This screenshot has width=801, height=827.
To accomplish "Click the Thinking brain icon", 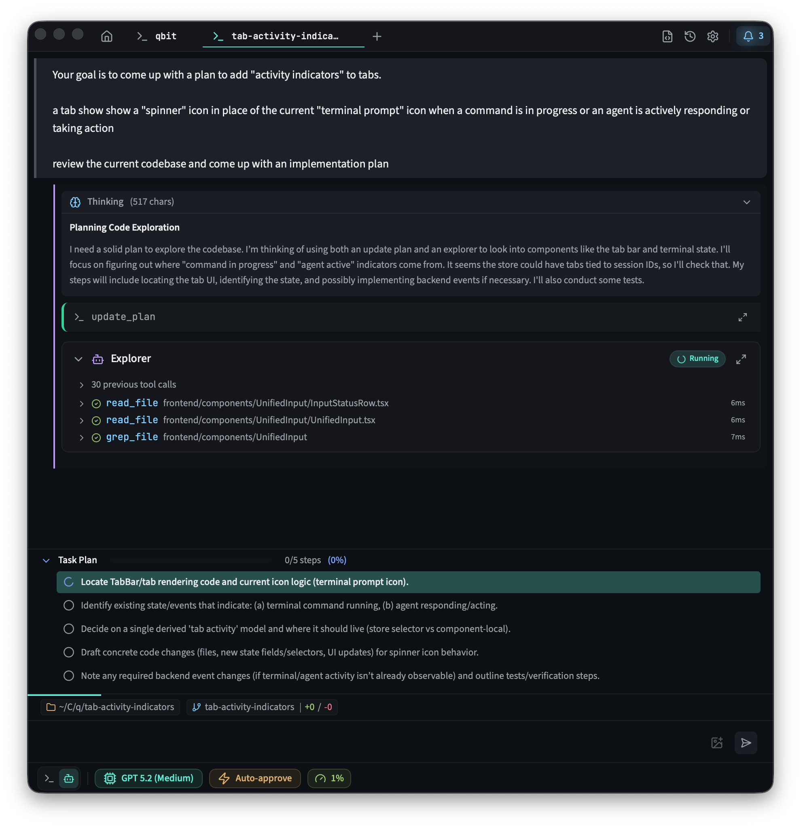I will 75,202.
